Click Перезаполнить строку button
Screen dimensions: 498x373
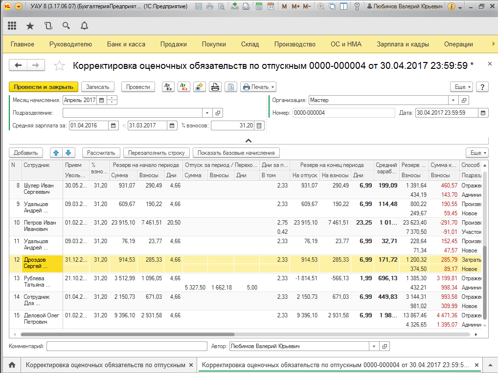pos(156,153)
